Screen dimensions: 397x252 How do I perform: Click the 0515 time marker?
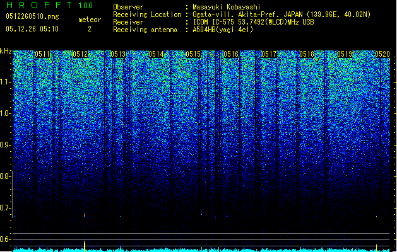(193, 54)
